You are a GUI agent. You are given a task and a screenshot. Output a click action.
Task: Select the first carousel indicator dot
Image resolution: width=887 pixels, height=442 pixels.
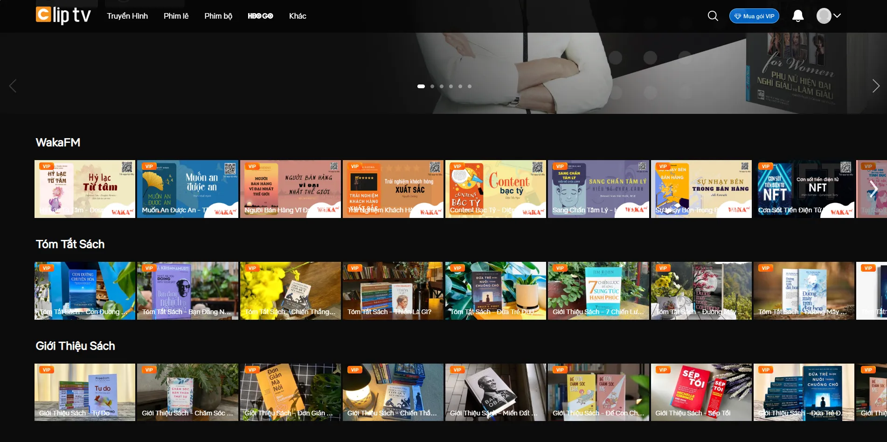click(x=421, y=86)
